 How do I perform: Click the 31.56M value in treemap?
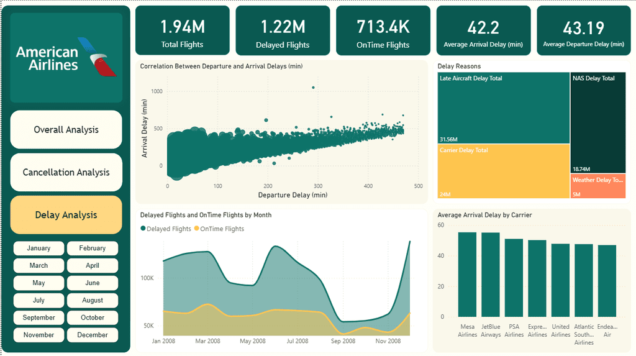tap(448, 139)
